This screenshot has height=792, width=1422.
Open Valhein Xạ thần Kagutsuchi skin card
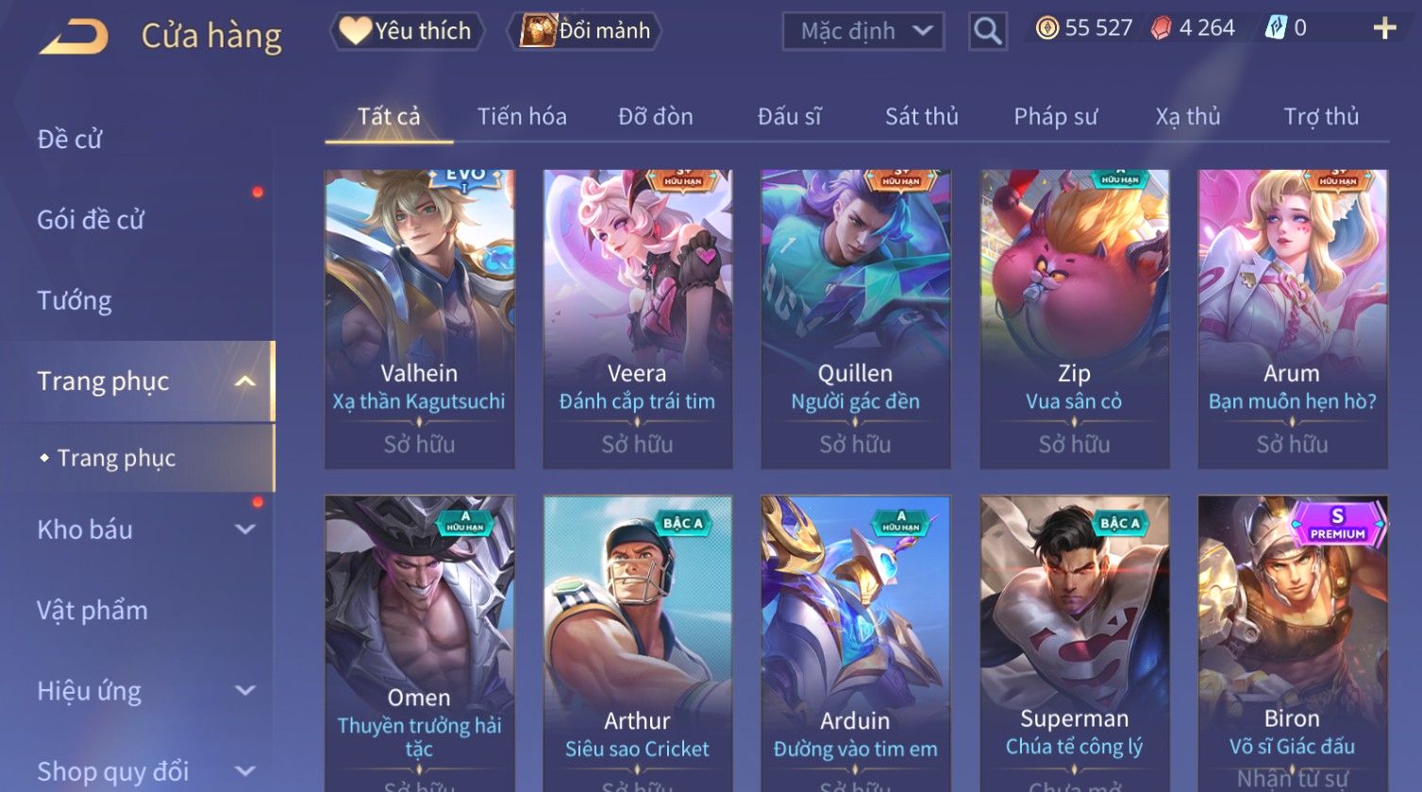point(420,319)
